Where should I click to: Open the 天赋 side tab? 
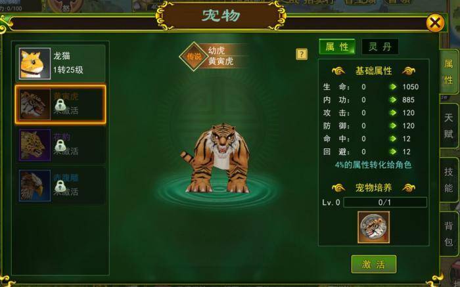tap(449, 125)
